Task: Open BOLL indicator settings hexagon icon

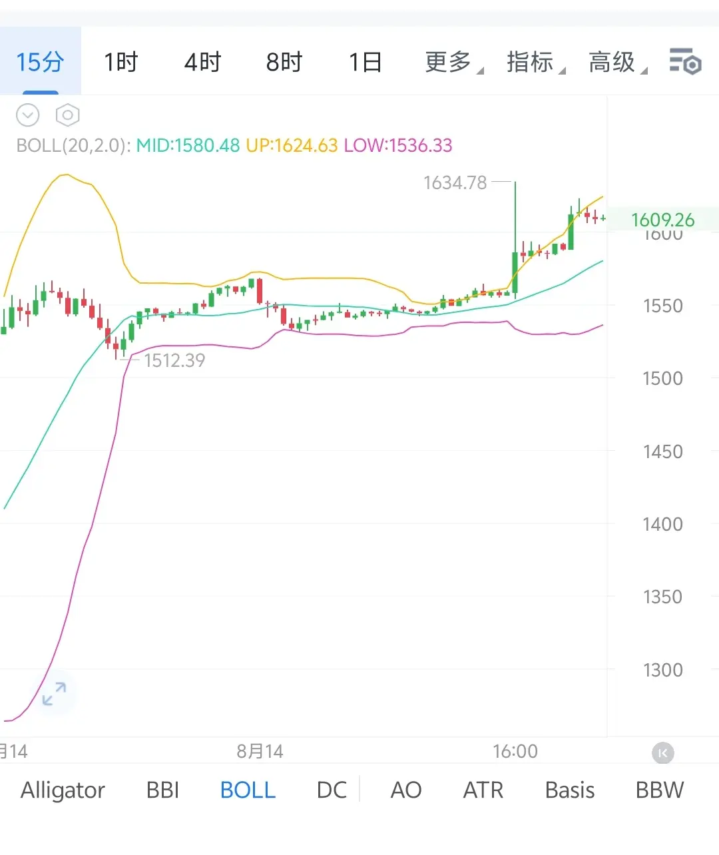Action: [x=67, y=115]
